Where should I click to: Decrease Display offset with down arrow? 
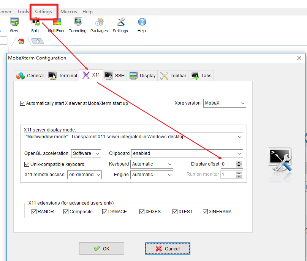coord(239,166)
